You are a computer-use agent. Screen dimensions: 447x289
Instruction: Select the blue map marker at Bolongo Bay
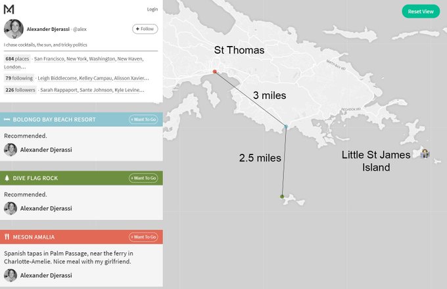point(286,126)
